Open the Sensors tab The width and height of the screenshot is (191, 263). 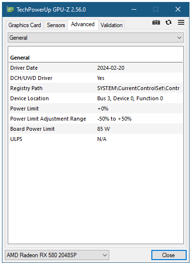56,25
